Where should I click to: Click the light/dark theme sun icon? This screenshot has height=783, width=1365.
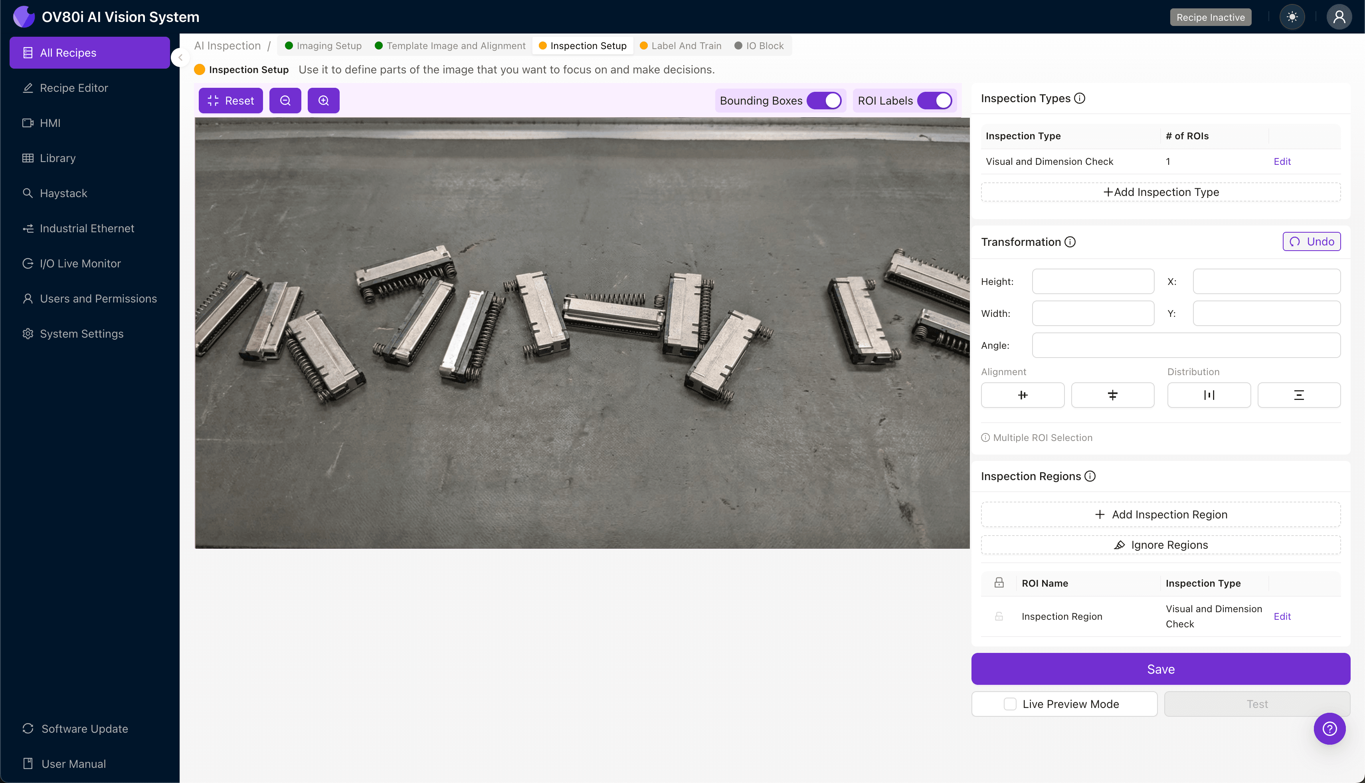1292,17
